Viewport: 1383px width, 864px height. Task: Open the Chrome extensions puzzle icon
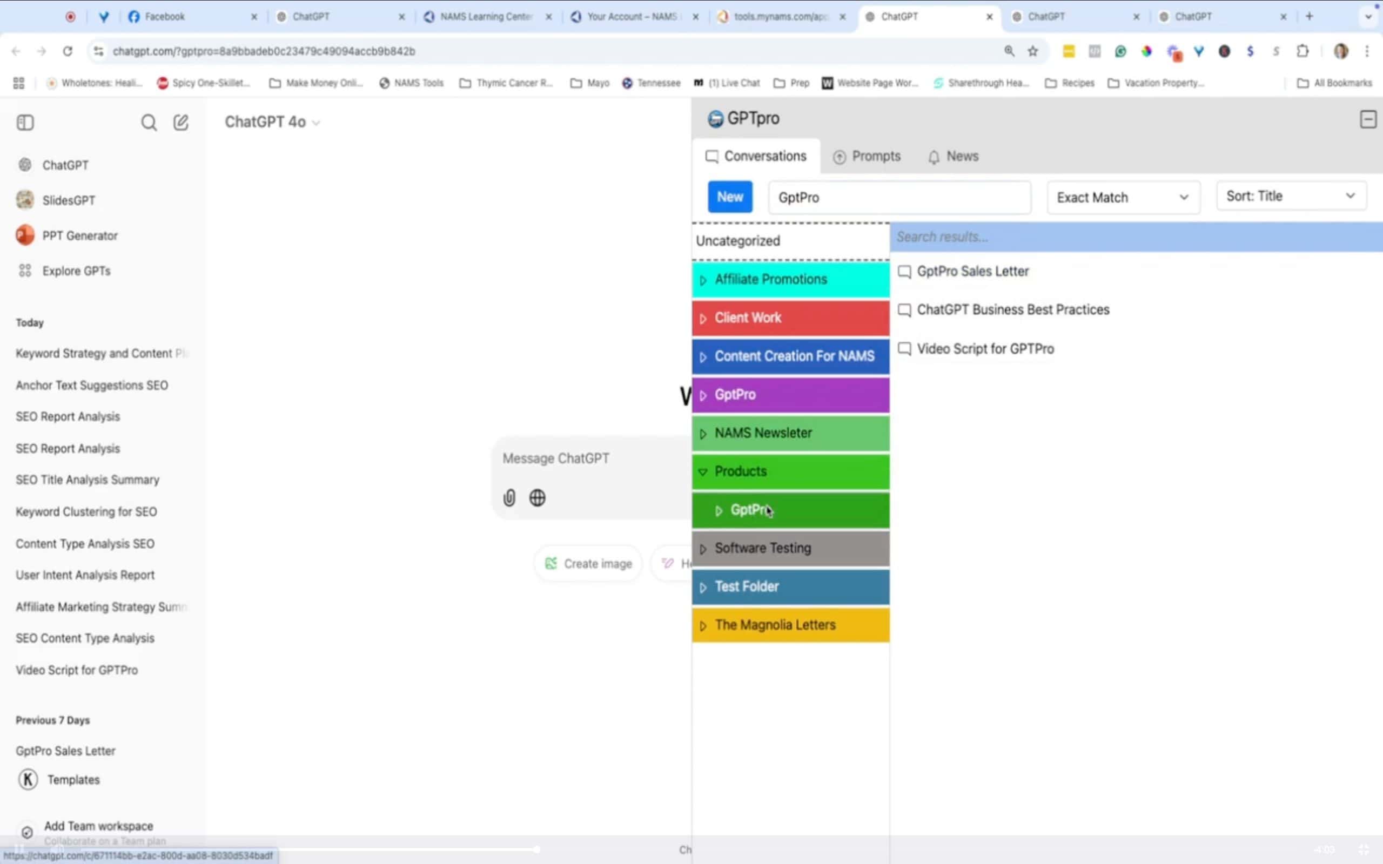[1303, 51]
